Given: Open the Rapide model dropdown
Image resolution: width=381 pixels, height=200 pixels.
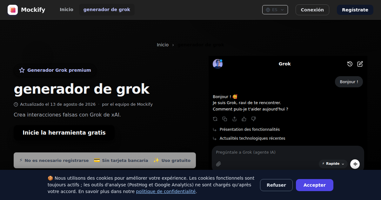Looking at the screenshot, I should tap(333, 164).
